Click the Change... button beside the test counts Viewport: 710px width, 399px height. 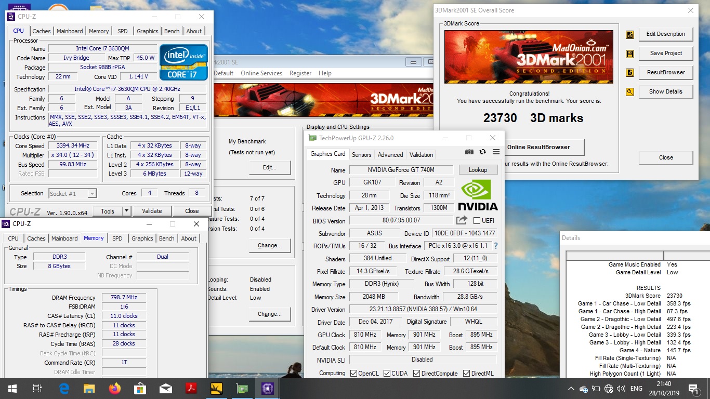click(x=270, y=245)
